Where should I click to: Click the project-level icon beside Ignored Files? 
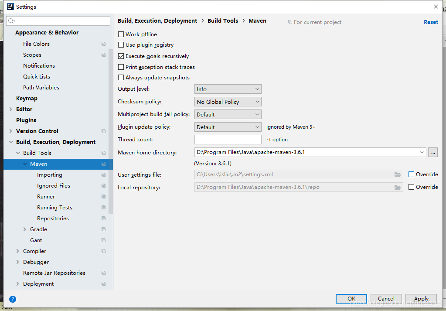pyautogui.click(x=103, y=185)
